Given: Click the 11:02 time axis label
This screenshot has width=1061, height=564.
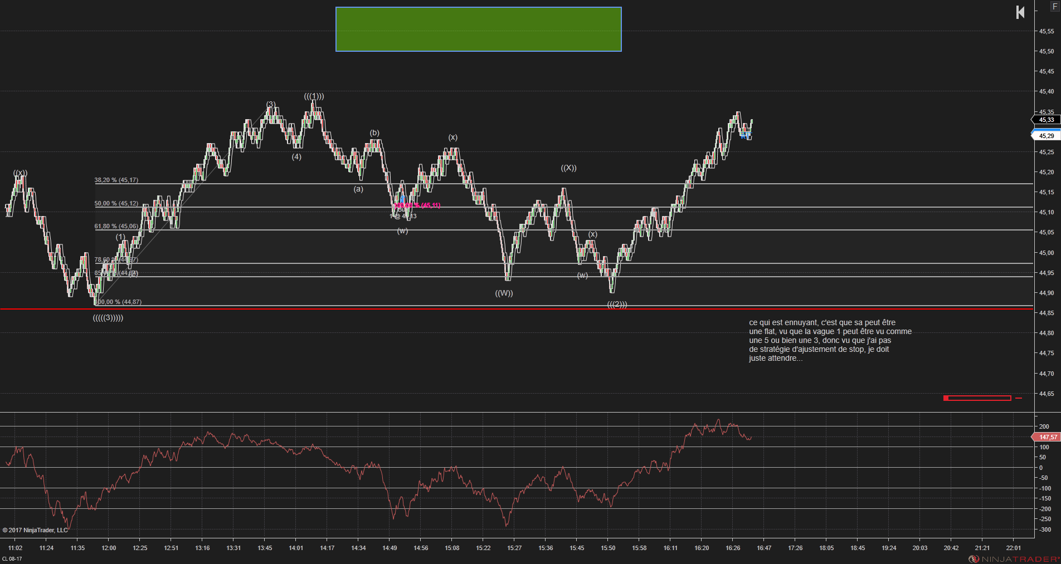Looking at the screenshot, I should [x=15, y=548].
